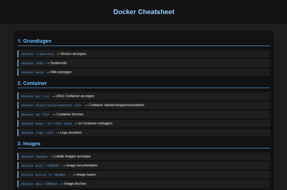Click the 'docker rm <ID>' command code
This screenshot has height=190, width=287.
(x=35, y=114)
